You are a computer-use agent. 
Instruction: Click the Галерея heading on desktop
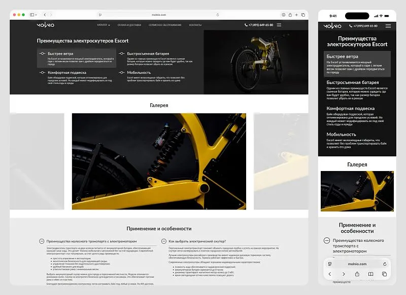(x=159, y=105)
